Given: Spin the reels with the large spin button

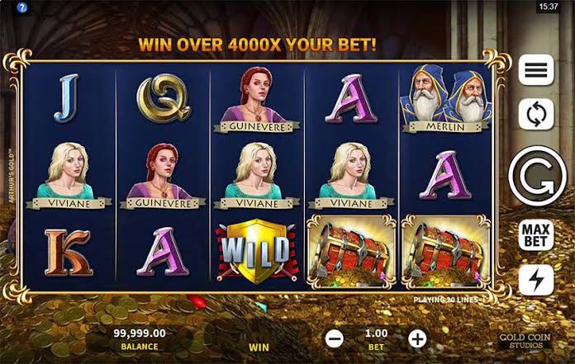Looking at the screenshot, I should tap(537, 176).
